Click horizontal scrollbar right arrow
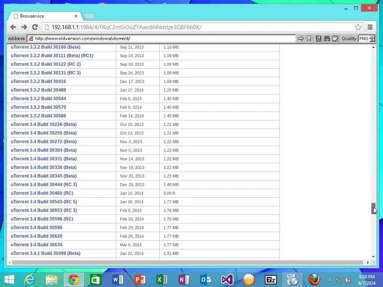The width and height of the screenshot is (383, 287). pos(368,263)
